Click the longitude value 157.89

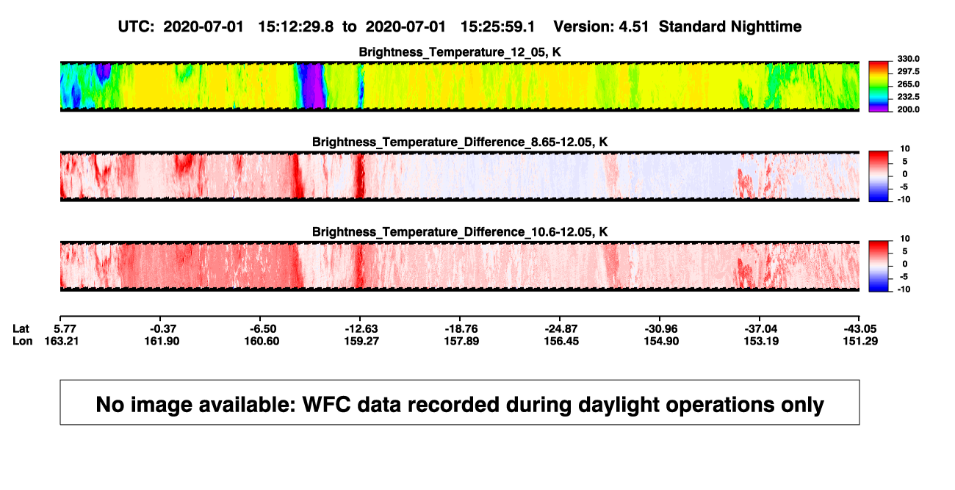click(463, 341)
